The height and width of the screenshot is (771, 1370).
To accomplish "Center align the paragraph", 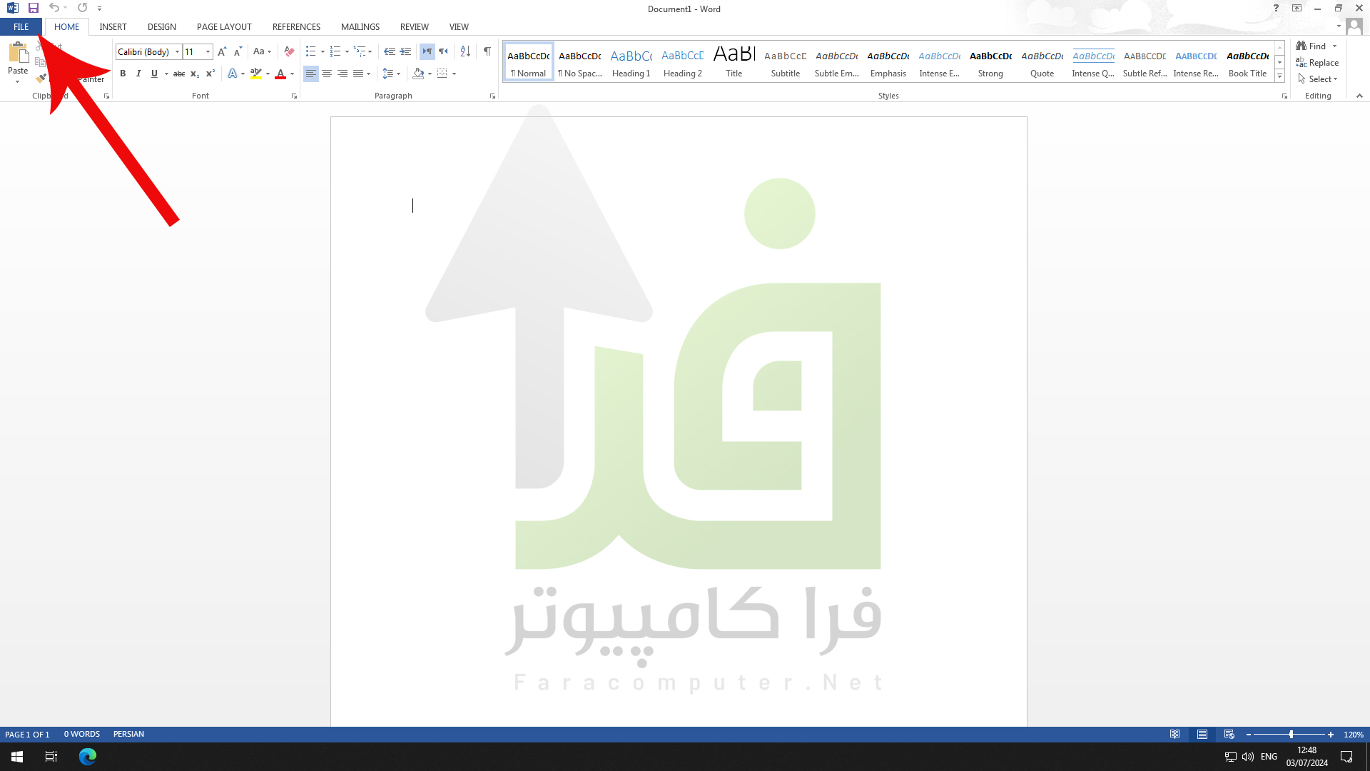I will click(x=327, y=74).
